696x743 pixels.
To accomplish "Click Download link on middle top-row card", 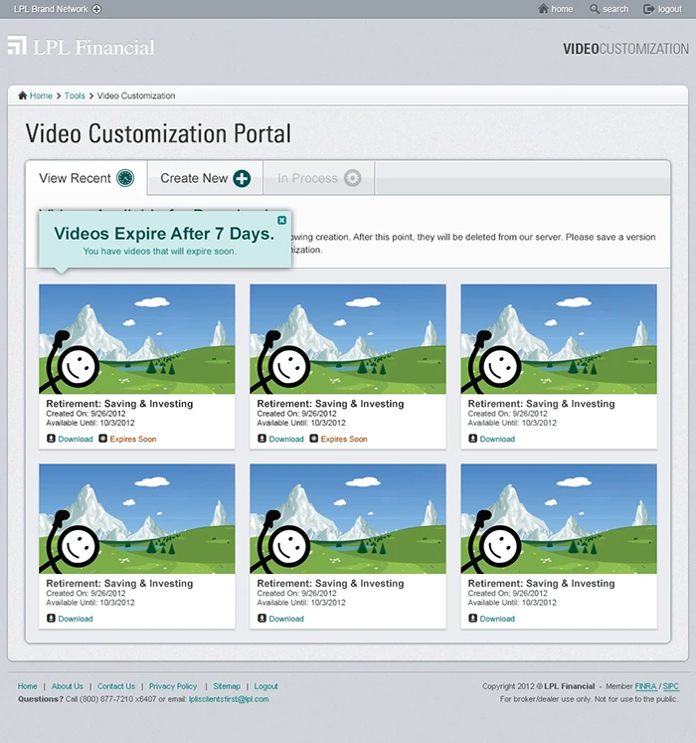I will [x=286, y=440].
